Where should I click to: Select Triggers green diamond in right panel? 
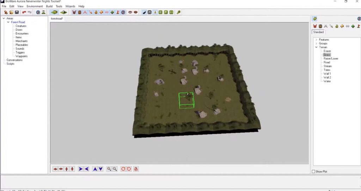(x=353, y=26)
